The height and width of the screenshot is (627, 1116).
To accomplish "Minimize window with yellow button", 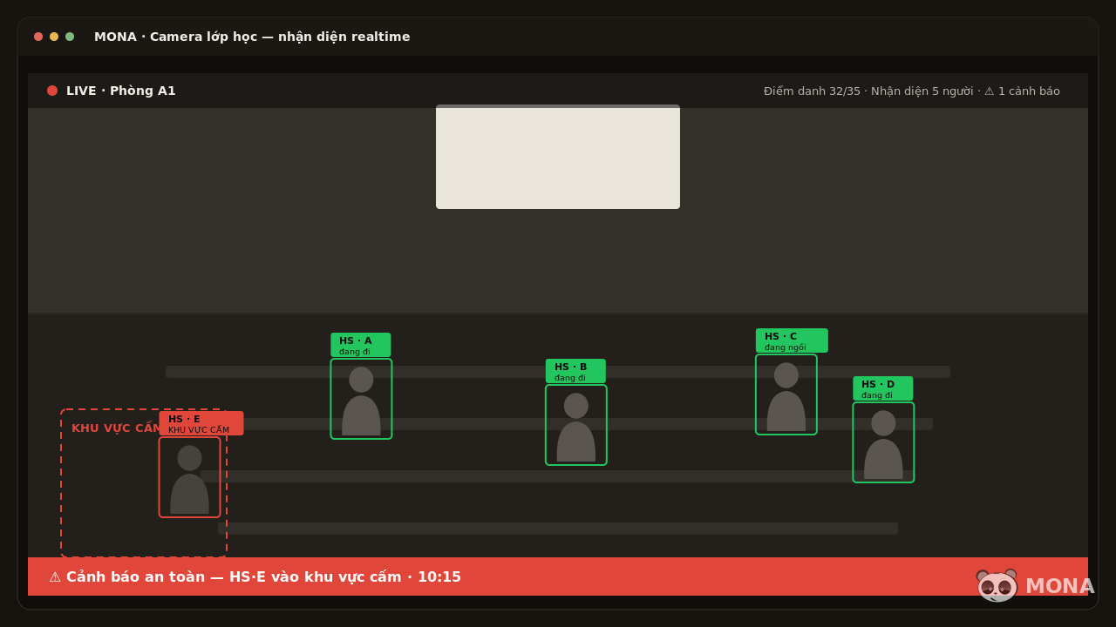I will click(x=54, y=37).
